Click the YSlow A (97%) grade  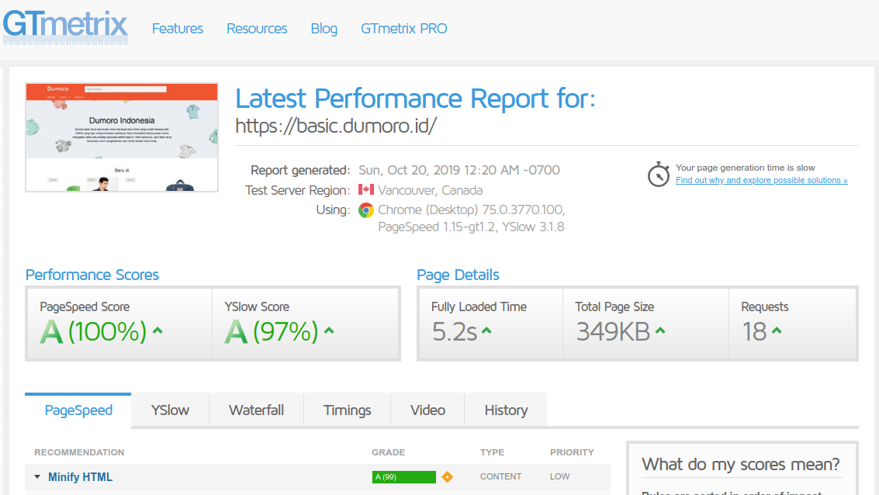click(272, 331)
